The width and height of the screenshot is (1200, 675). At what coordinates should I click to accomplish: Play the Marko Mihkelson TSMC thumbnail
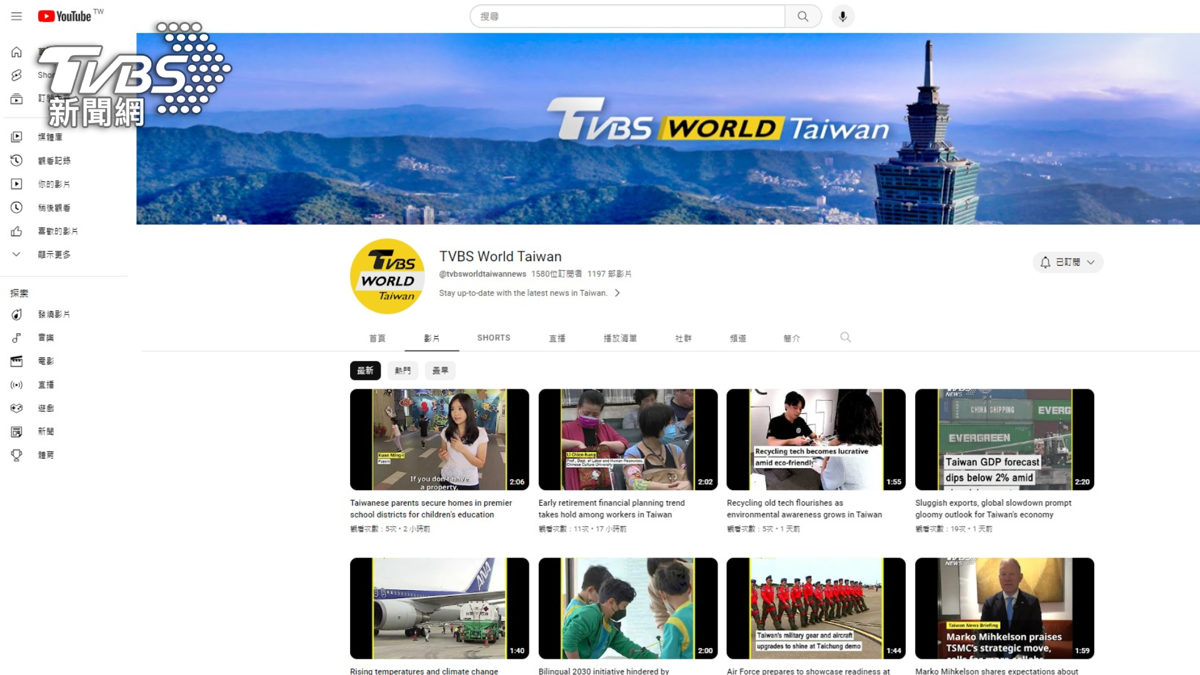1005,608
